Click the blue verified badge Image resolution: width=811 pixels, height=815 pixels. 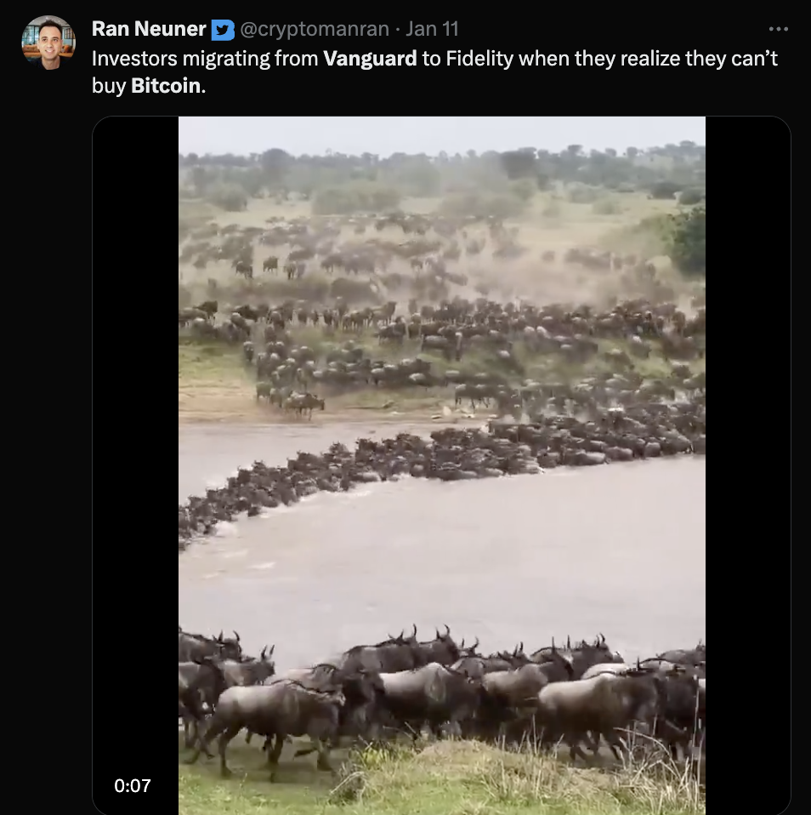coord(223,30)
